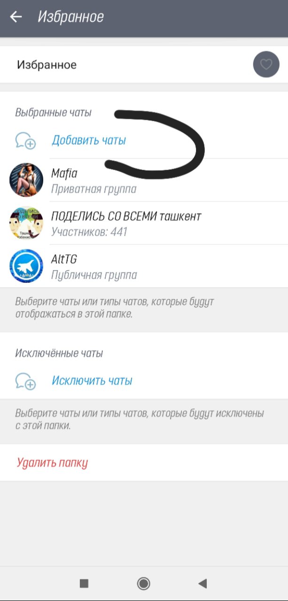Select ПОДЕЛИСЬ СО ВСЕМИ ташкент chat name
This screenshot has height=601, width=288.
pyautogui.click(x=126, y=217)
